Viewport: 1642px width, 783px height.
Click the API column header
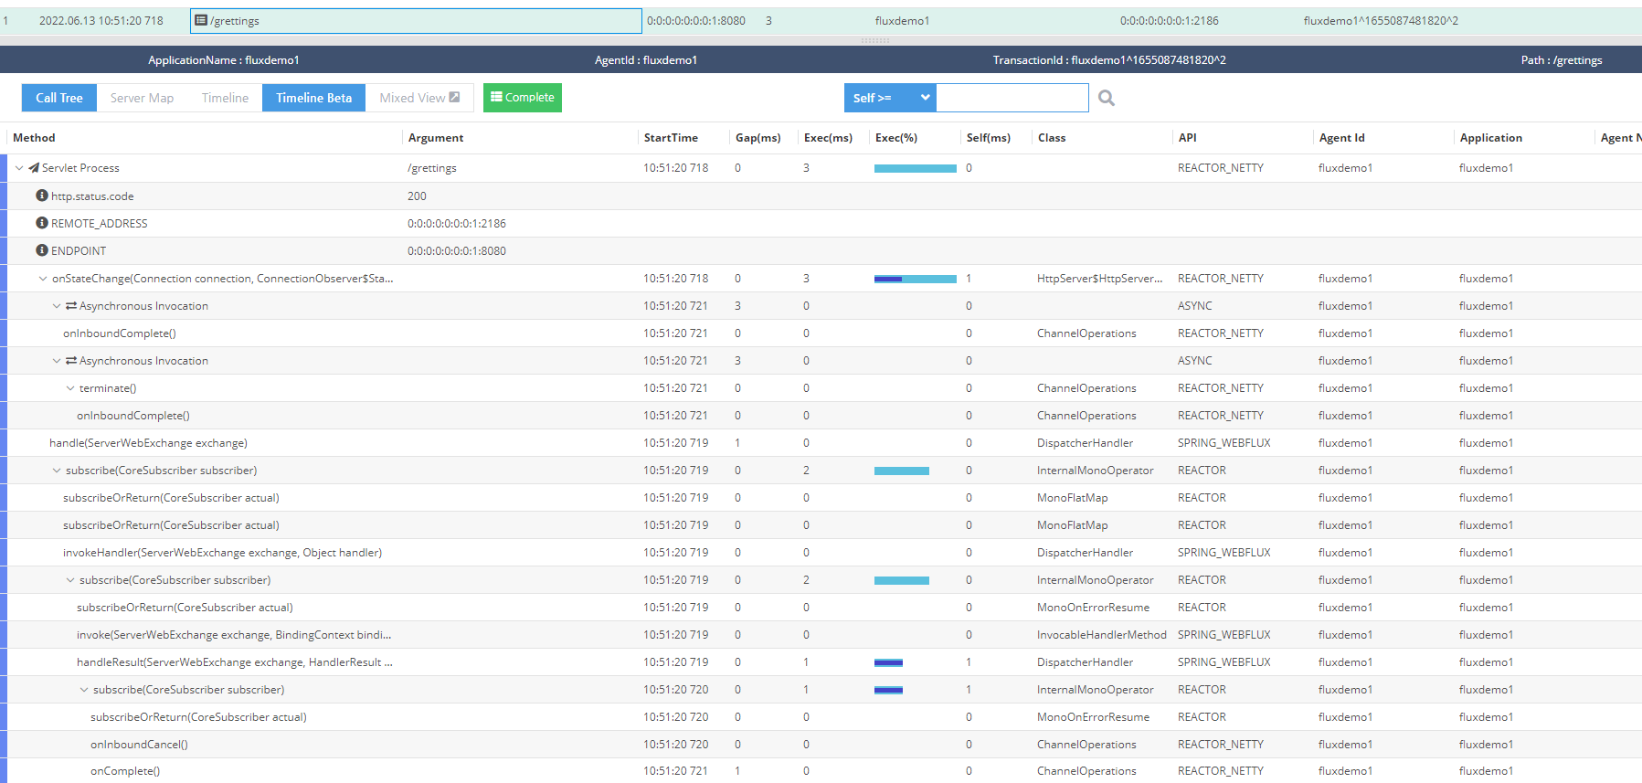click(1188, 138)
